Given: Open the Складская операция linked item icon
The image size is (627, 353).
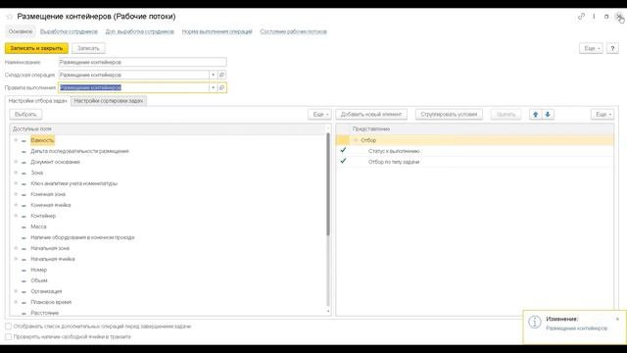Looking at the screenshot, I should (x=222, y=75).
